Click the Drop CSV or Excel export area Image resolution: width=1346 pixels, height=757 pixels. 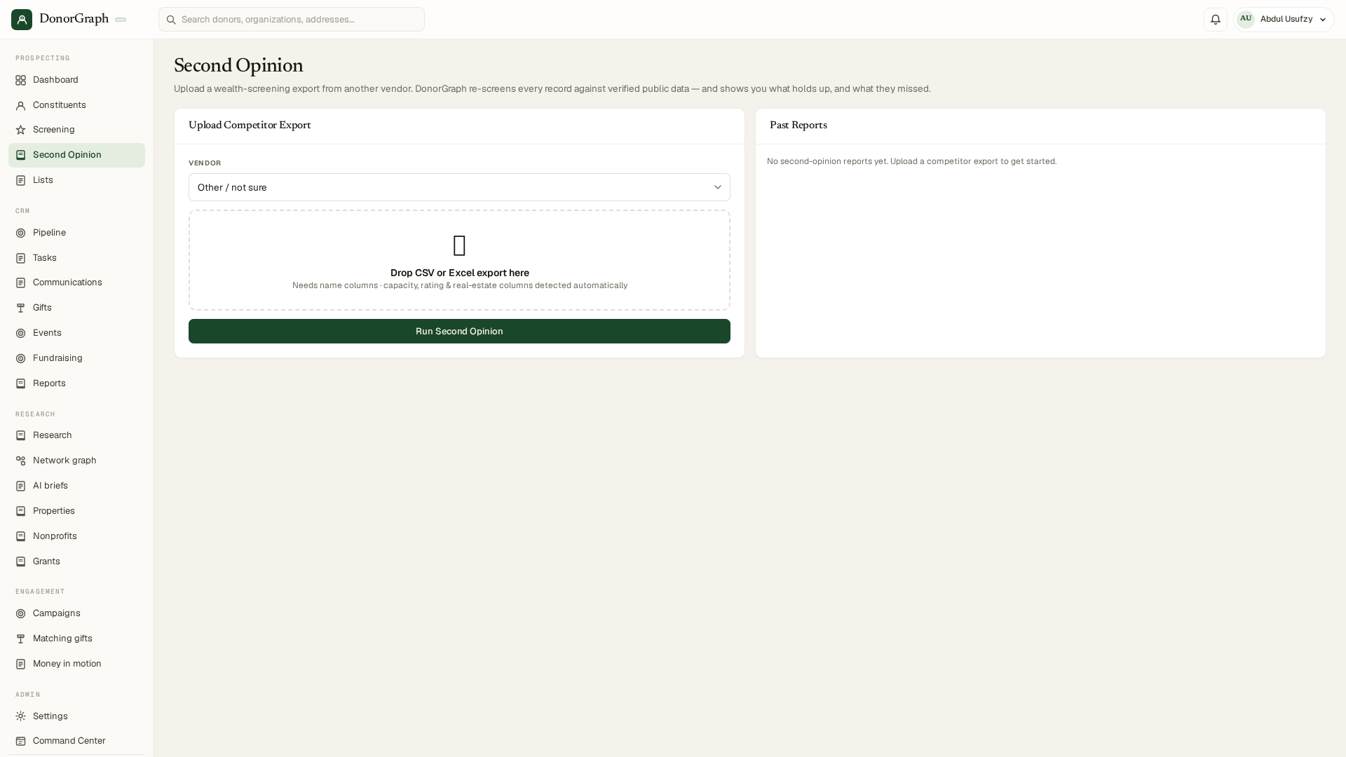pyautogui.click(x=459, y=260)
